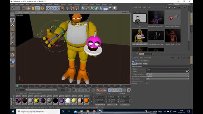Switch to Model mode cube icon
Image resolution: width=203 pixels, height=114 pixels.
point(12,20)
